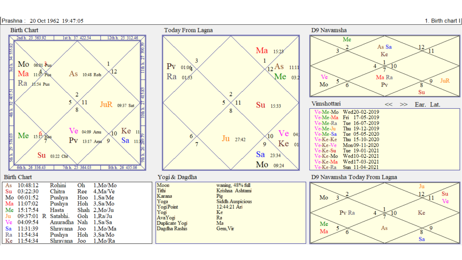
Task: Click the 'Vimshottari' panel title
Action: click(x=326, y=104)
